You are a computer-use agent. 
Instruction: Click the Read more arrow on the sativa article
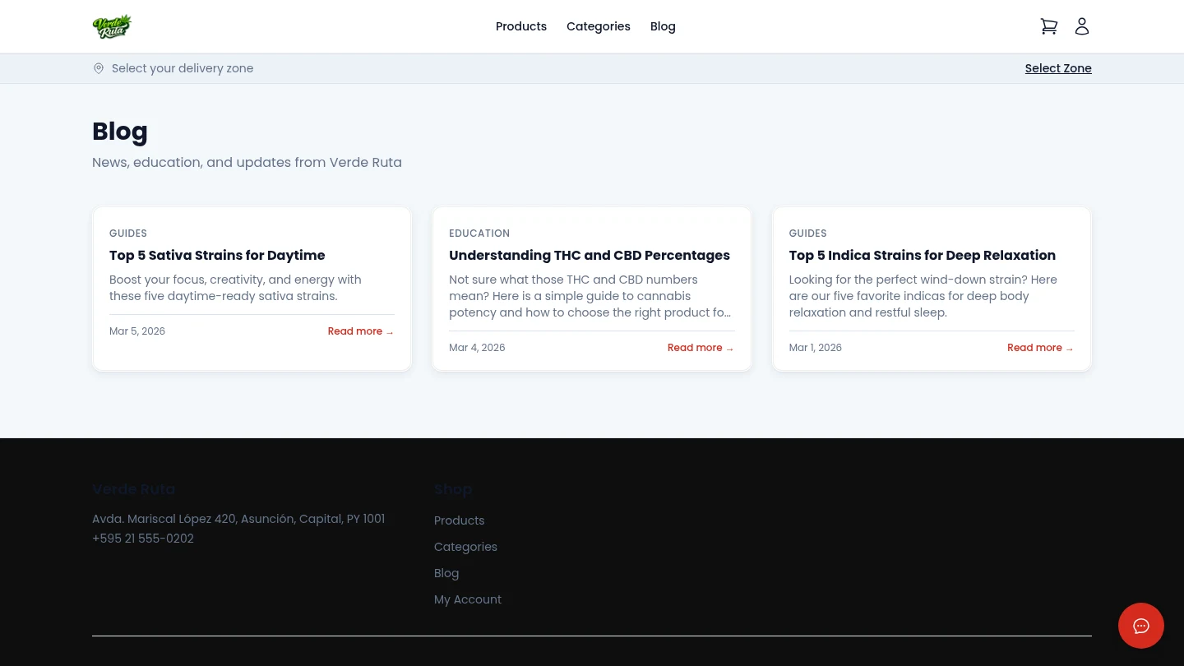pyautogui.click(x=360, y=331)
